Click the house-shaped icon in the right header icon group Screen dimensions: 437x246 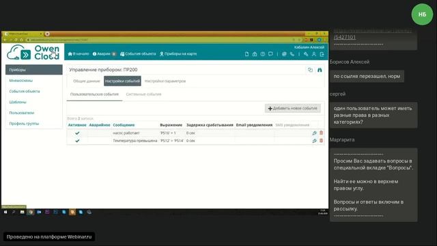(x=255, y=54)
